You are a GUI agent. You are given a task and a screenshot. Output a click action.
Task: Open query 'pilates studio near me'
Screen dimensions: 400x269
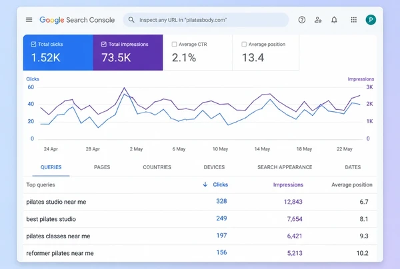(x=56, y=202)
